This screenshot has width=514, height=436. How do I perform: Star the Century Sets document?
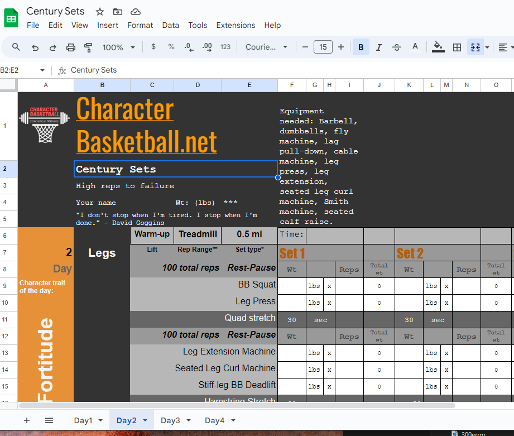100,12
